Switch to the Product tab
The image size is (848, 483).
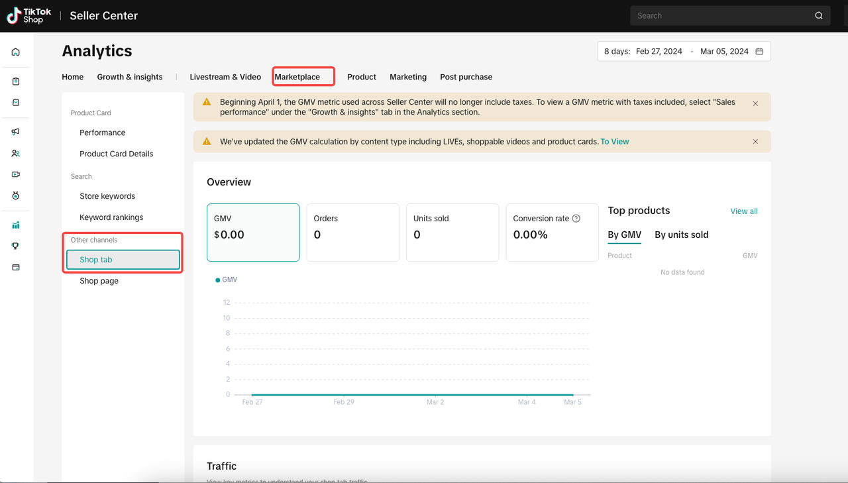361,77
